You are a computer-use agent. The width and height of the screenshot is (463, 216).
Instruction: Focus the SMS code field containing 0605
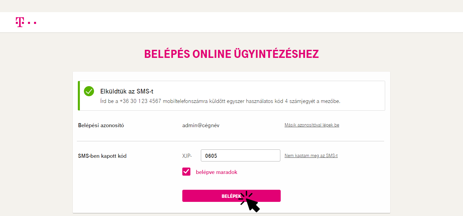pos(241,155)
